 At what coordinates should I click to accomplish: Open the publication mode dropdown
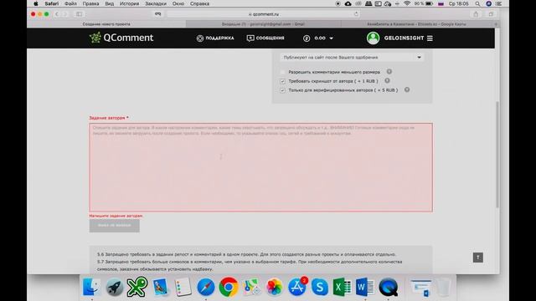coord(352,58)
